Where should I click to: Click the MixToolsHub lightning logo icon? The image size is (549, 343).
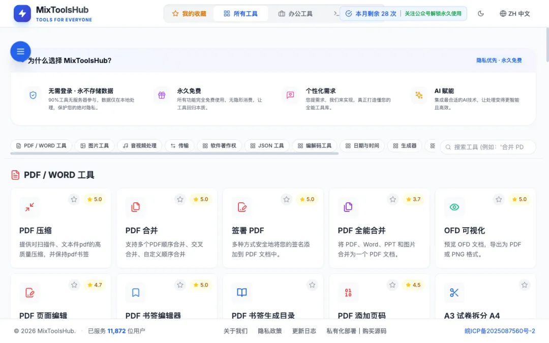point(22,14)
